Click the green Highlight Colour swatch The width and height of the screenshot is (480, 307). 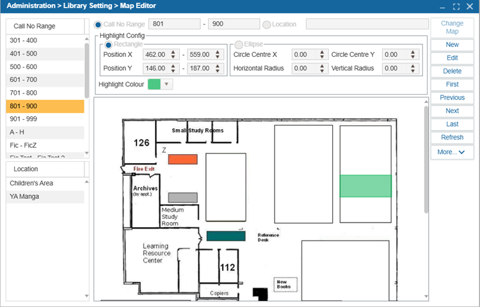point(154,84)
